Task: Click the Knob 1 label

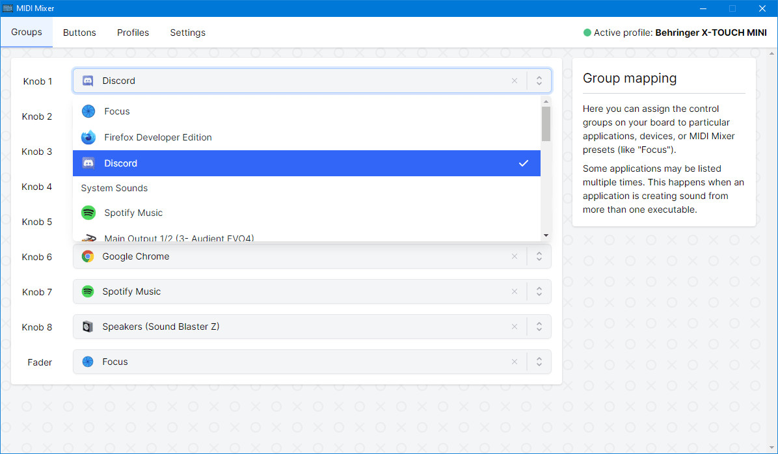Action: click(38, 81)
